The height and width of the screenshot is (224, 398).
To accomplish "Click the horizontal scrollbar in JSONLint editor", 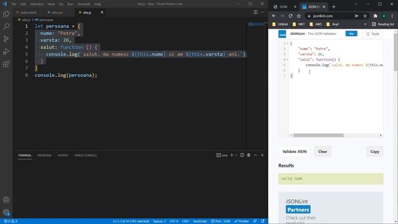I will (x=318, y=136).
